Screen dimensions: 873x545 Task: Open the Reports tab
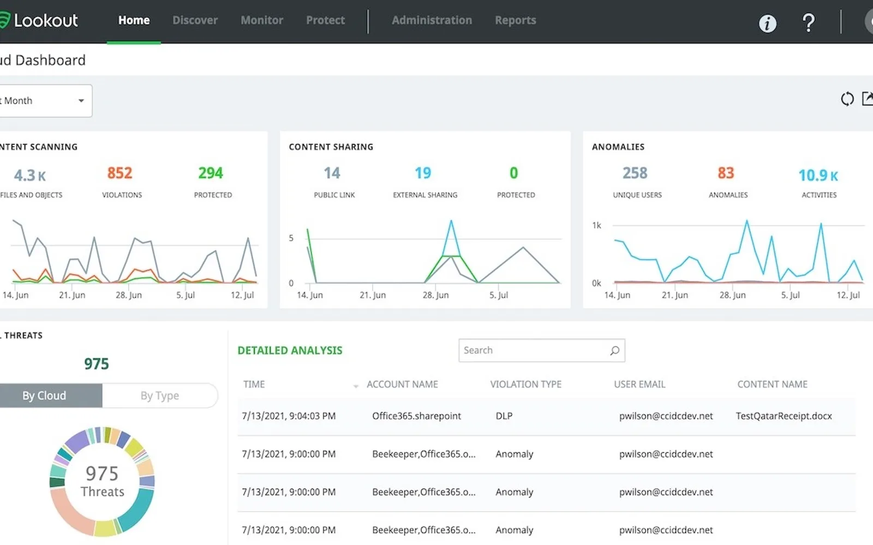(x=515, y=20)
